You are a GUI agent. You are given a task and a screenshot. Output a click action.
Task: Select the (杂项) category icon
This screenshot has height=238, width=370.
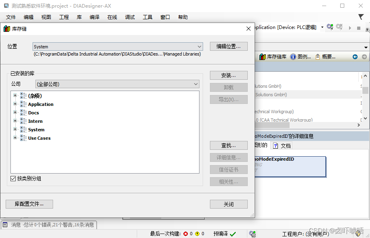coord(23,95)
